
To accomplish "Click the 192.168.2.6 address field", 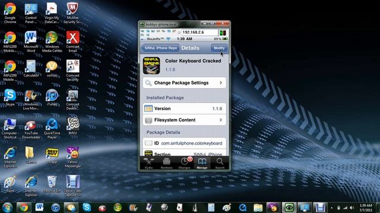I will coord(199,33).
